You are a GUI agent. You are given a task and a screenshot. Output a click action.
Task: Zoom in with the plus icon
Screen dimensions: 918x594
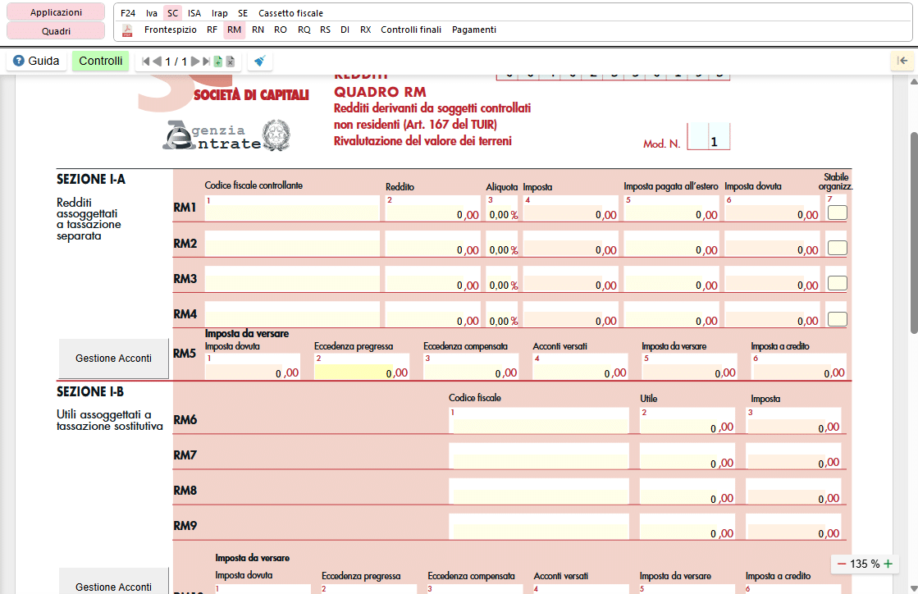pyautogui.click(x=888, y=564)
